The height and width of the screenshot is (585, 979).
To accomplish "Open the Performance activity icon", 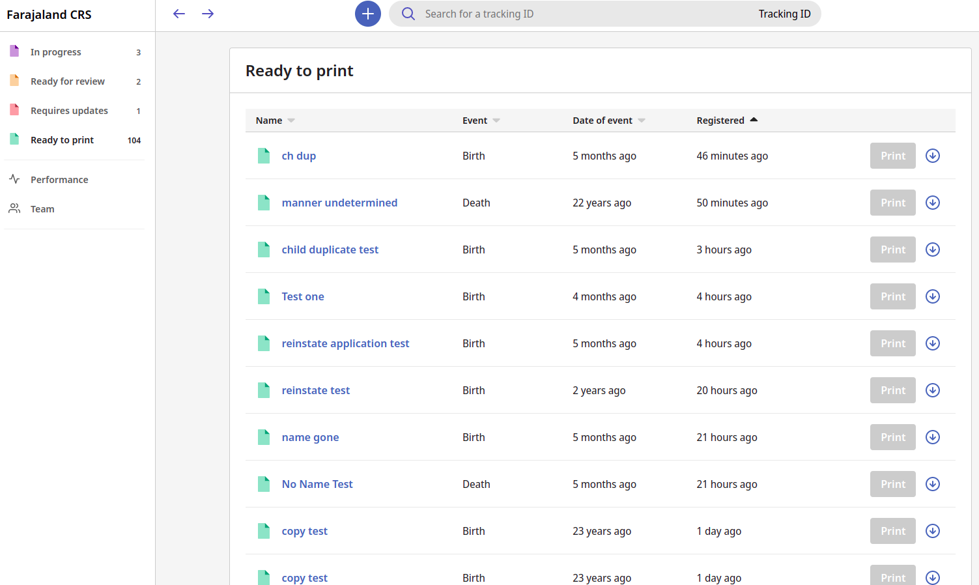I will [14, 179].
